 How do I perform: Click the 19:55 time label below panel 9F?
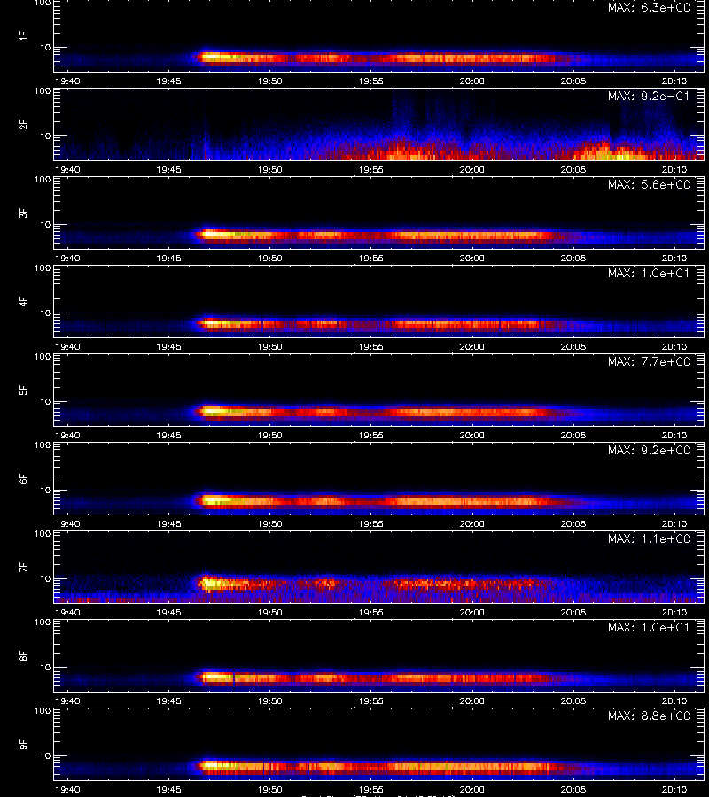(x=370, y=789)
